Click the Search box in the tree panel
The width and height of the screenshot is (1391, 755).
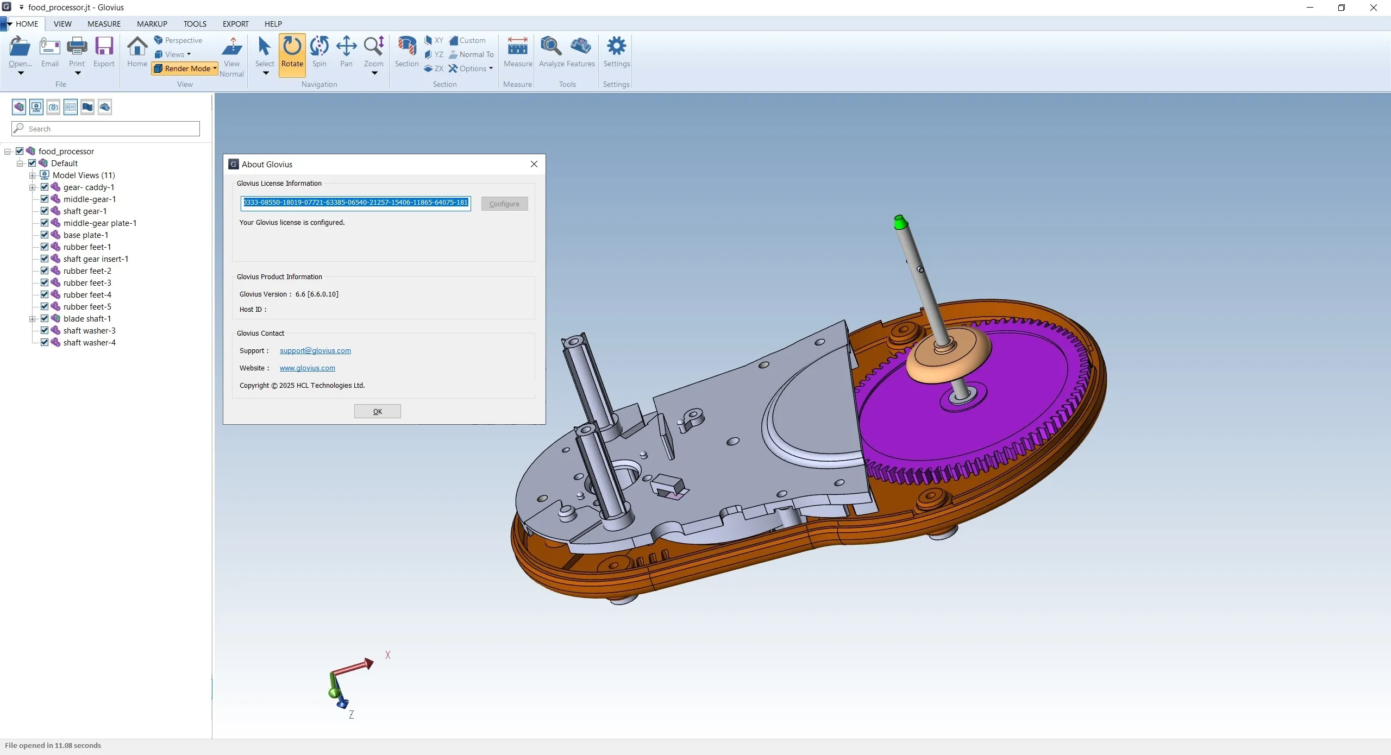coord(105,129)
